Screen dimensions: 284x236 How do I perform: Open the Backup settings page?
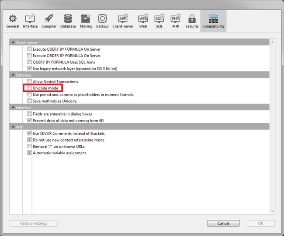[102, 21]
